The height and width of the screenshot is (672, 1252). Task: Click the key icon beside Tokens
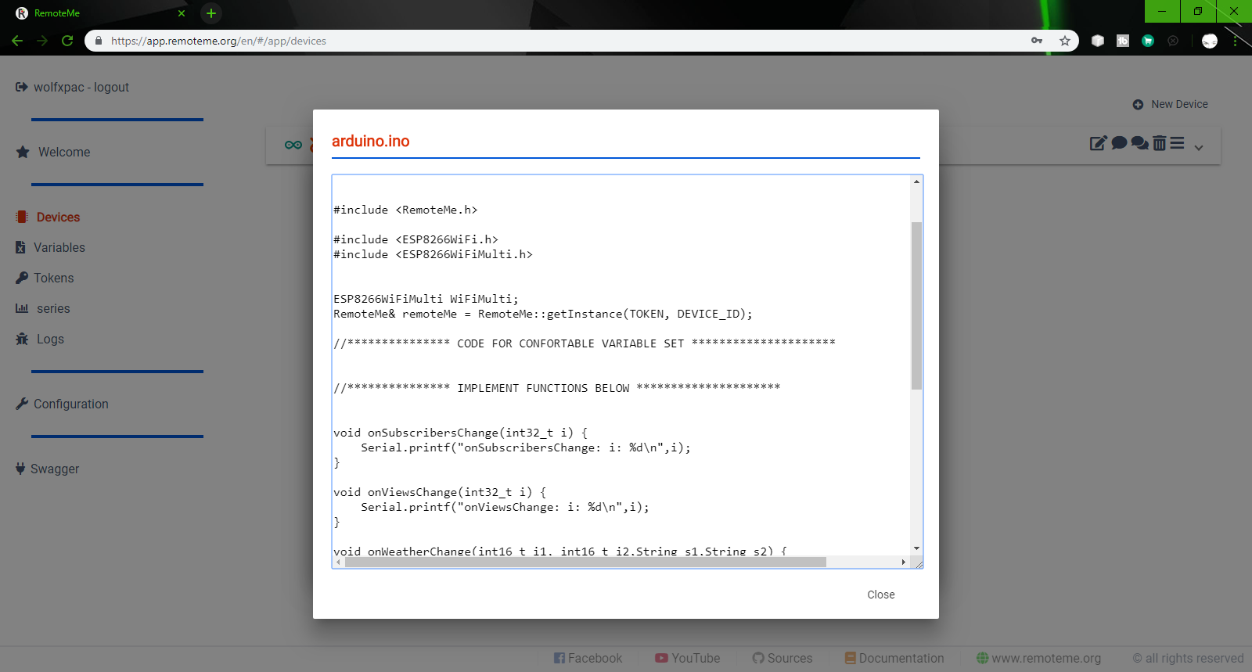pyautogui.click(x=22, y=278)
